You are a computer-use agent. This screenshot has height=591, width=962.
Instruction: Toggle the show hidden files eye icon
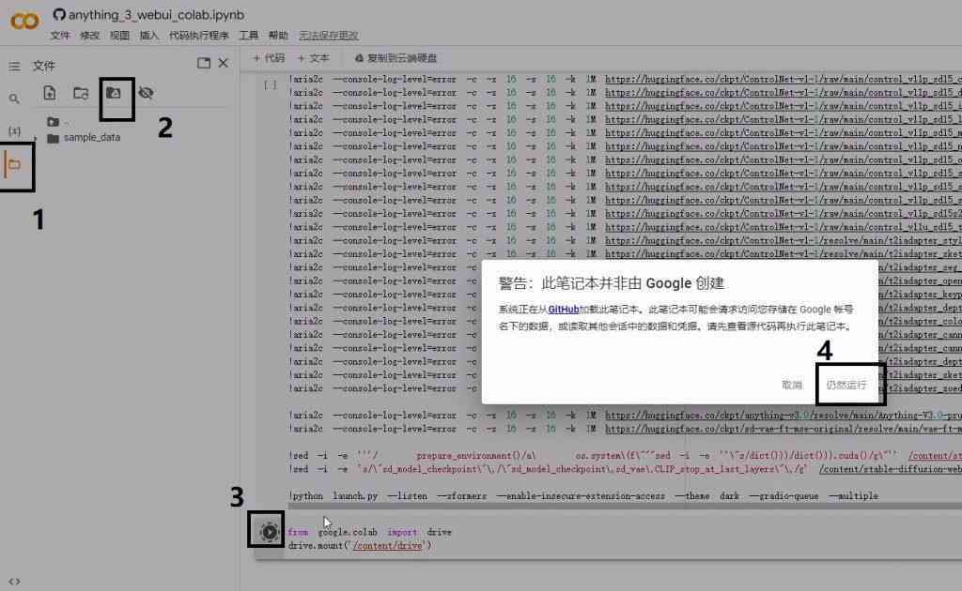(146, 93)
